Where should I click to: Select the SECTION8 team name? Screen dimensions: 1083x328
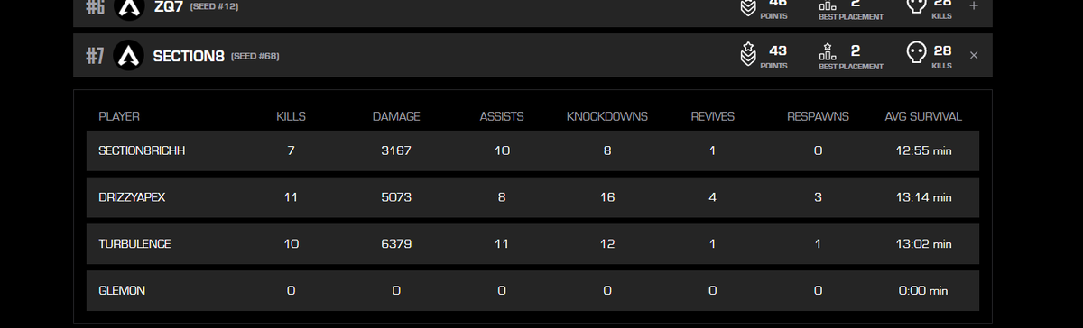(x=189, y=56)
